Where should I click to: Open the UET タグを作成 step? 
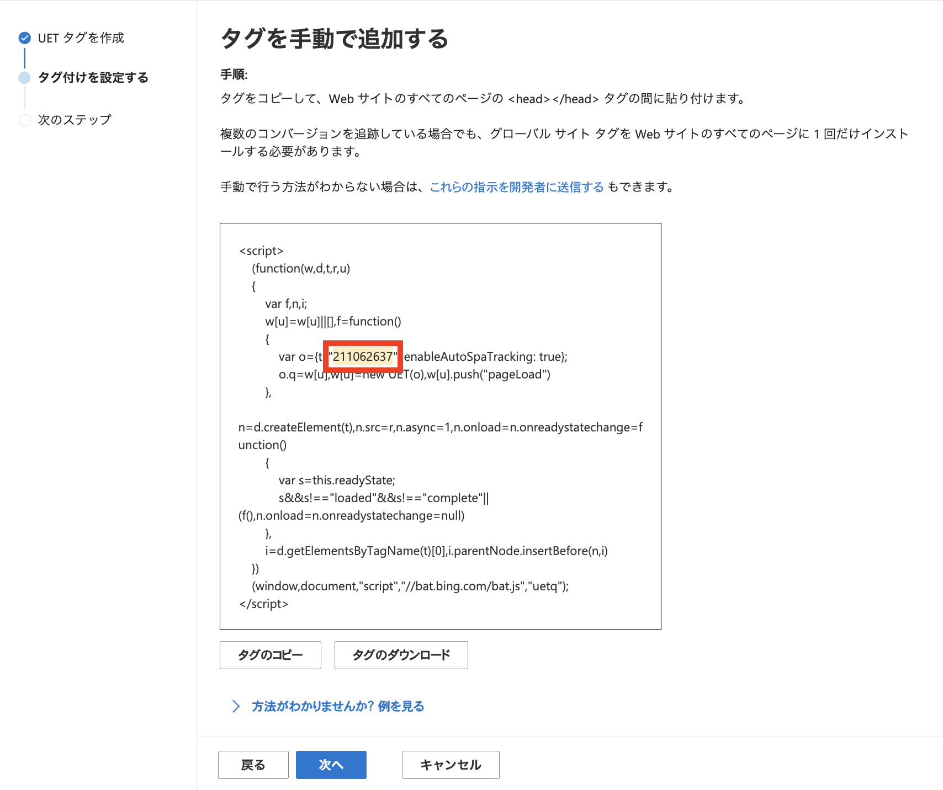click(x=81, y=38)
